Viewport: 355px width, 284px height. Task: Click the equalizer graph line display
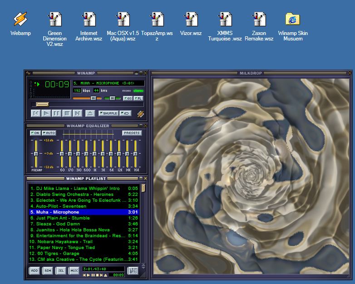89,134
